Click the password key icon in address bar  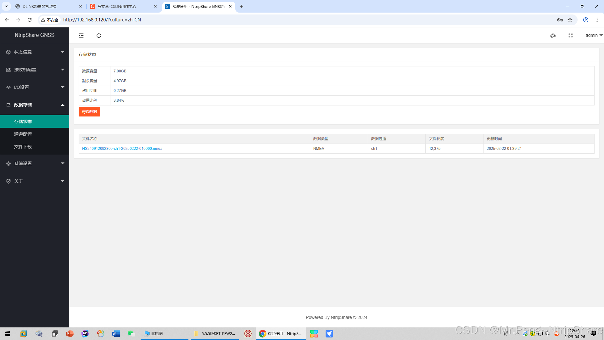560,20
